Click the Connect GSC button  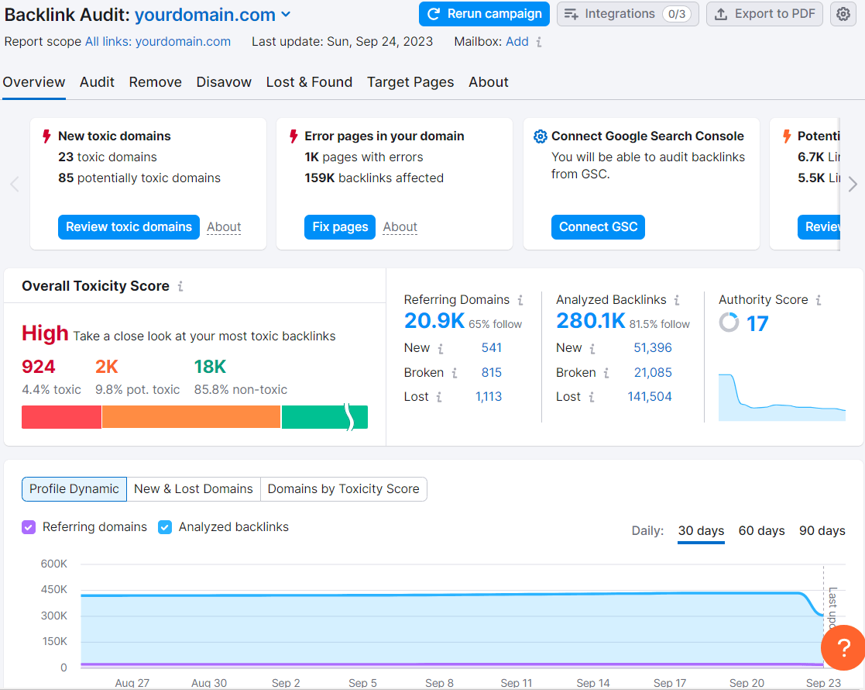pyautogui.click(x=598, y=226)
